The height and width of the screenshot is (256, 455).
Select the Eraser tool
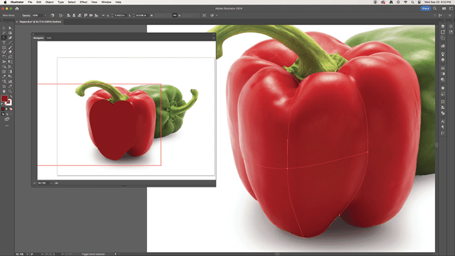tap(10, 52)
